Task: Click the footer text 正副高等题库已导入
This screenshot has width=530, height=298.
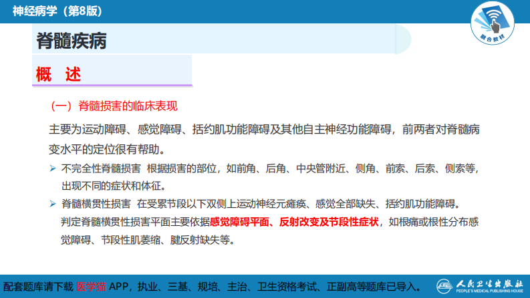Action: 374,287
